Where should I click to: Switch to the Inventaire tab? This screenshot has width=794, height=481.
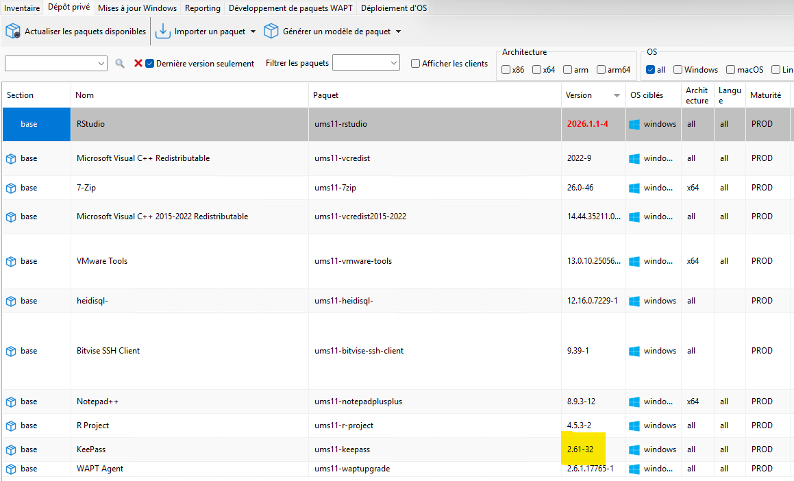coord(22,8)
